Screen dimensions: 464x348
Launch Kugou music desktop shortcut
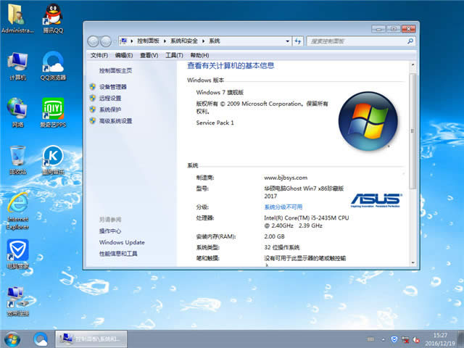53,159
